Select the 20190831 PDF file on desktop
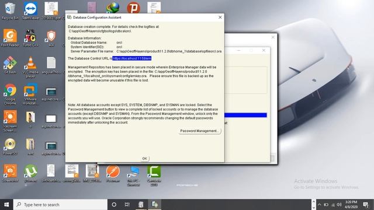This screenshot has width=374, height=210. pos(51,10)
